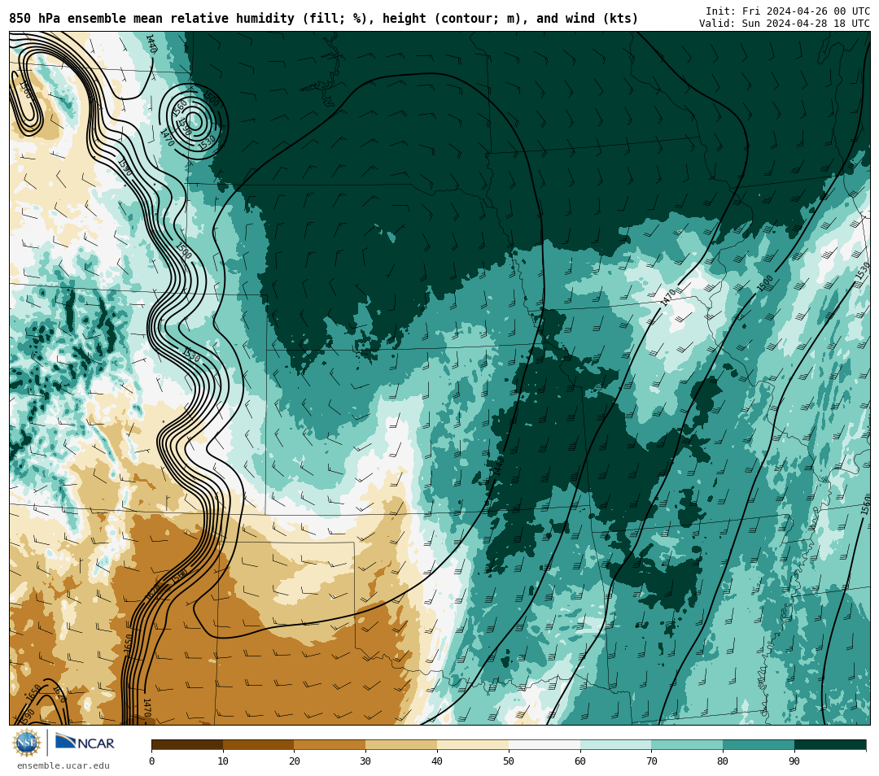Click the colorbar label 70

(651, 761)
